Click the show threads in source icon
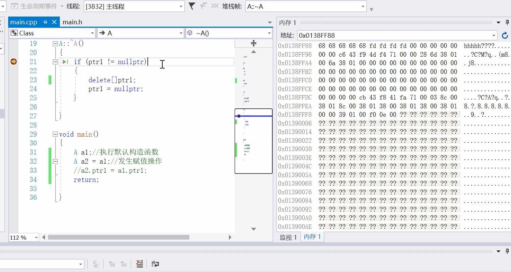This screenshot has width=511, height=272. [x=215, y=6]
